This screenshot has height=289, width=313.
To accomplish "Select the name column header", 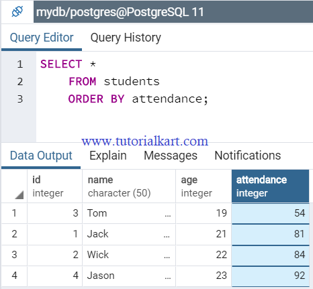I will [x=129, y=186].
